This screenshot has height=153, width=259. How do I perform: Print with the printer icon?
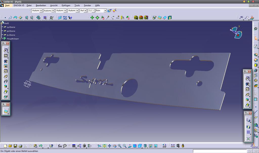pyautogui.click(x=20, y=146)
